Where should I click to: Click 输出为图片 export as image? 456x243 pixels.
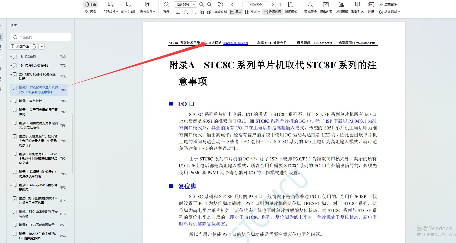[129, 8]
